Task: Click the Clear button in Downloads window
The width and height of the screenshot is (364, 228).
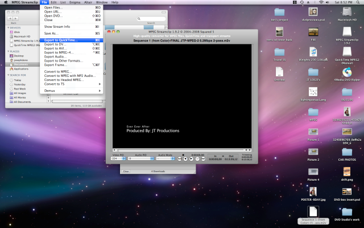Action: point(126,171)
